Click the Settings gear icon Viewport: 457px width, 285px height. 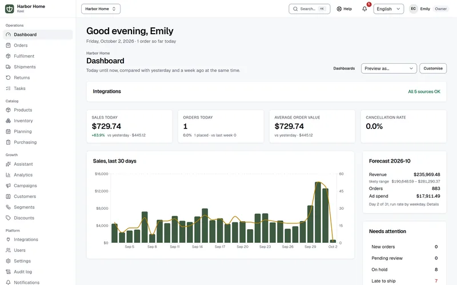point(8,261)
